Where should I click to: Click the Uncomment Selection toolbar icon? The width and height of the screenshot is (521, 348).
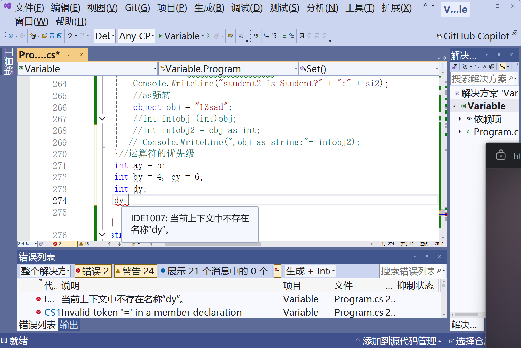click(292, 36)
